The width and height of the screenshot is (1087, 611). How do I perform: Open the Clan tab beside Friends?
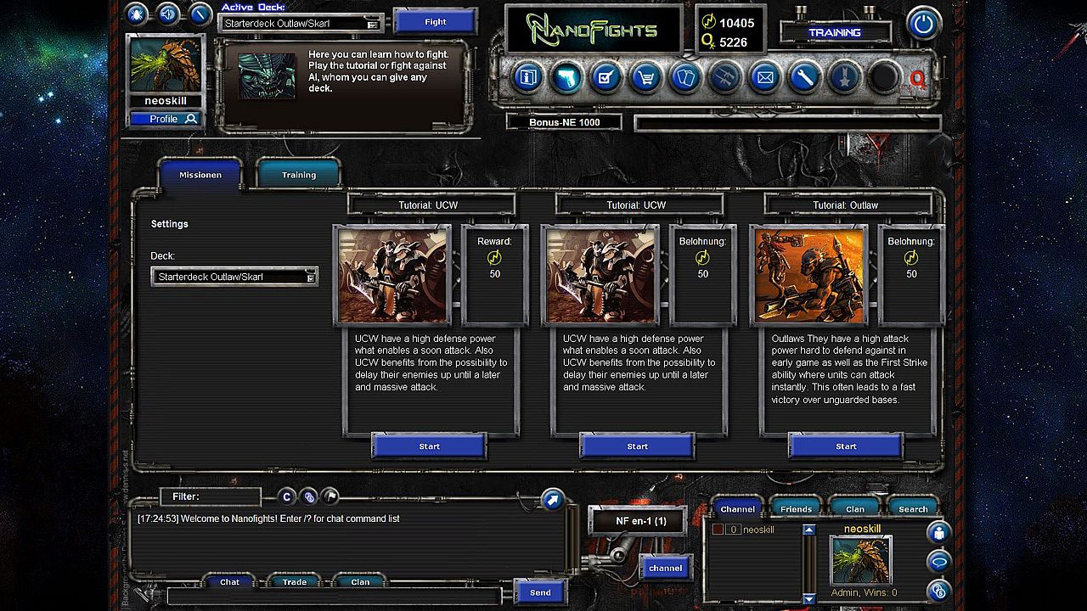(855, 509)
